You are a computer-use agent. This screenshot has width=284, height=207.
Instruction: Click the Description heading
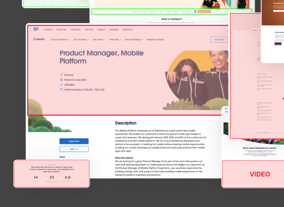(x=126, y=123)
